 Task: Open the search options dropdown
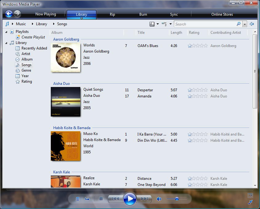[x=245, y=24]
